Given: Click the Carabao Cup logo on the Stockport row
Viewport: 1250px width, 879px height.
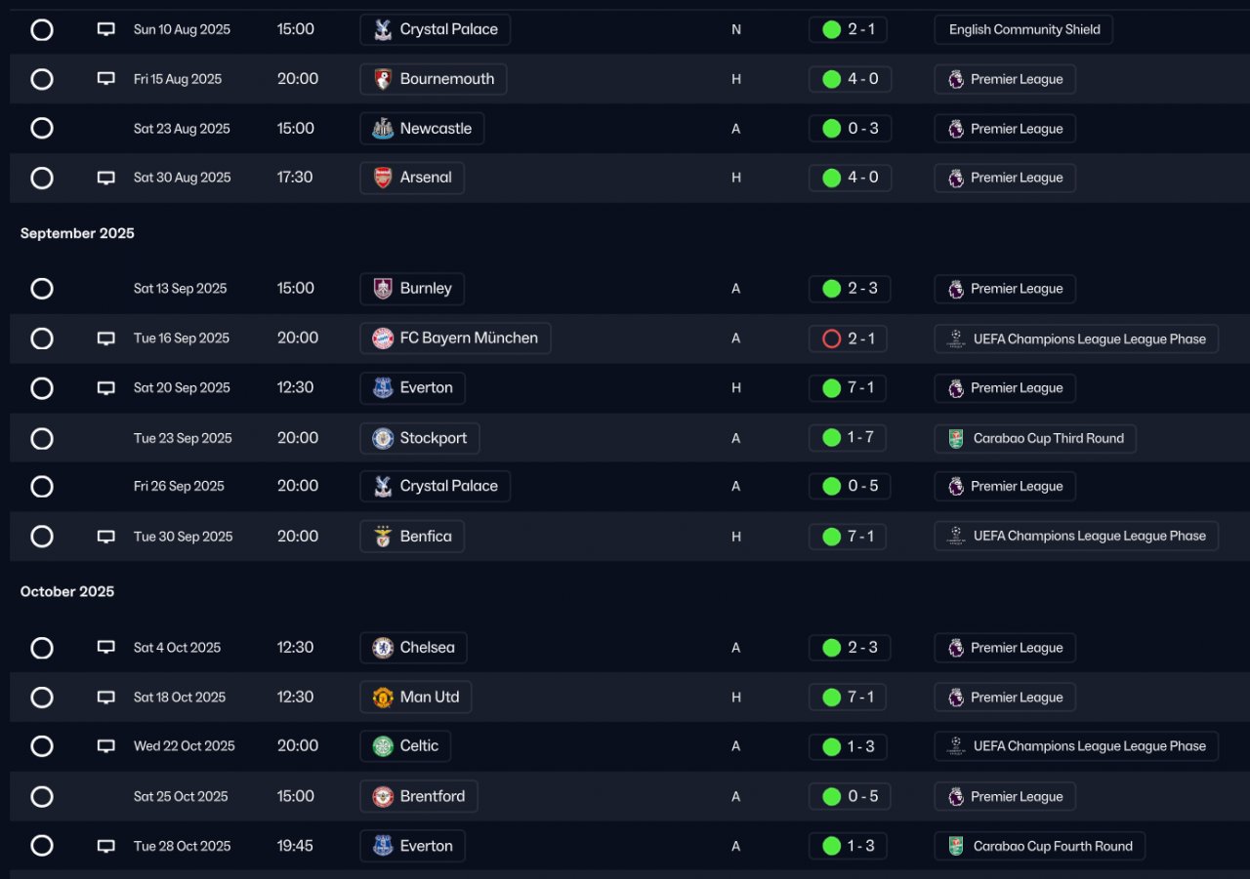Looking at the screenshot, I should pyautogui.click(x=955, y=439).
